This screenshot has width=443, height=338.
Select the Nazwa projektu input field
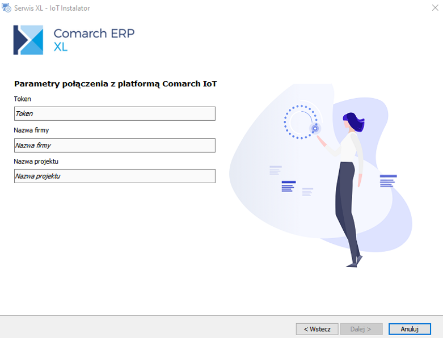click(115, 176)
